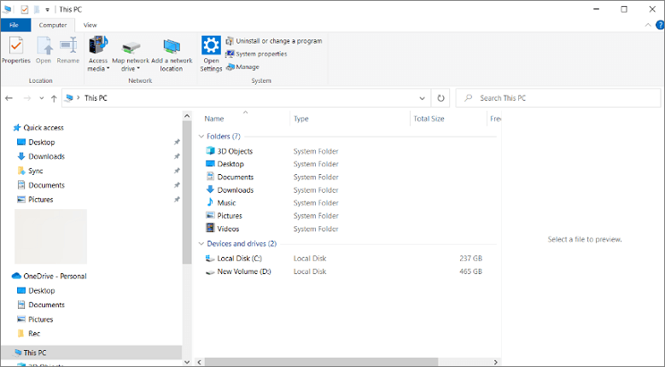665x367 pixels.
Task: Collapse the ribbon using the chevron
Action: pyautogui.click(x=648, y=25)
